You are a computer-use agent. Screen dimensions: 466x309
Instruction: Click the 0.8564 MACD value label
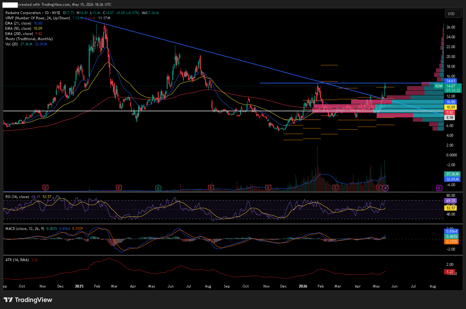(451, 231)
